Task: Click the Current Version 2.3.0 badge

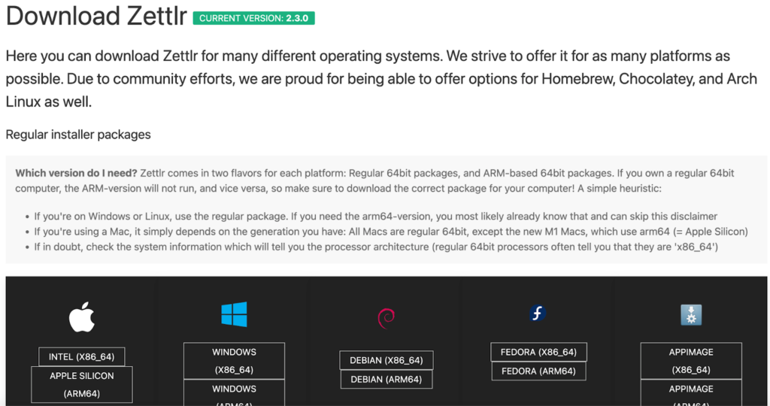Action: [x=253, y=18]
